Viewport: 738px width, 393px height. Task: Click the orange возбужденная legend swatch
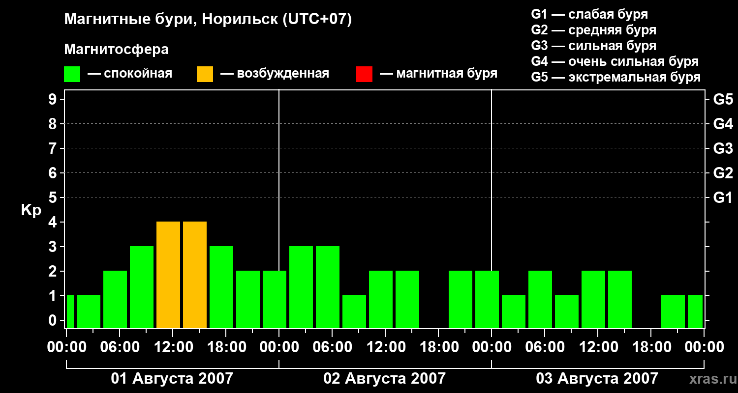(x=205, y=74)
